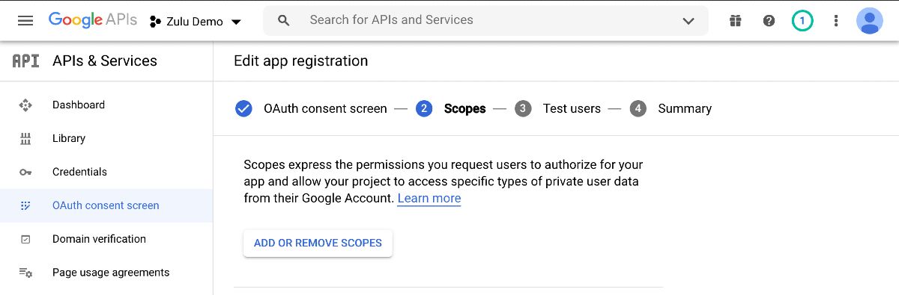Focus the Search for APIs and Services field

coord(485,21)
